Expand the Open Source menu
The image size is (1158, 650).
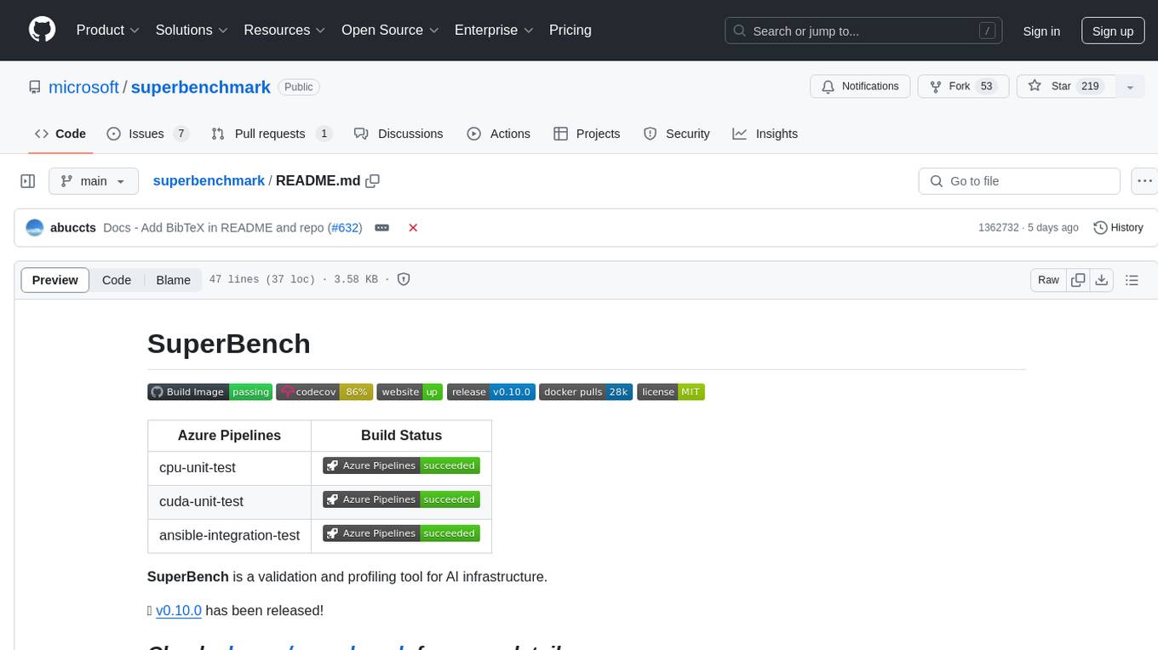click(390, 30)
